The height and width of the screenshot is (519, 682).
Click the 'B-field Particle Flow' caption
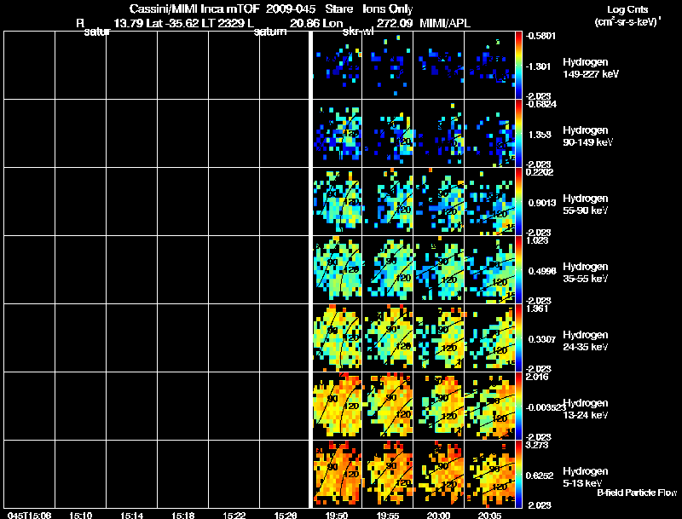click(x=637, y=493)
